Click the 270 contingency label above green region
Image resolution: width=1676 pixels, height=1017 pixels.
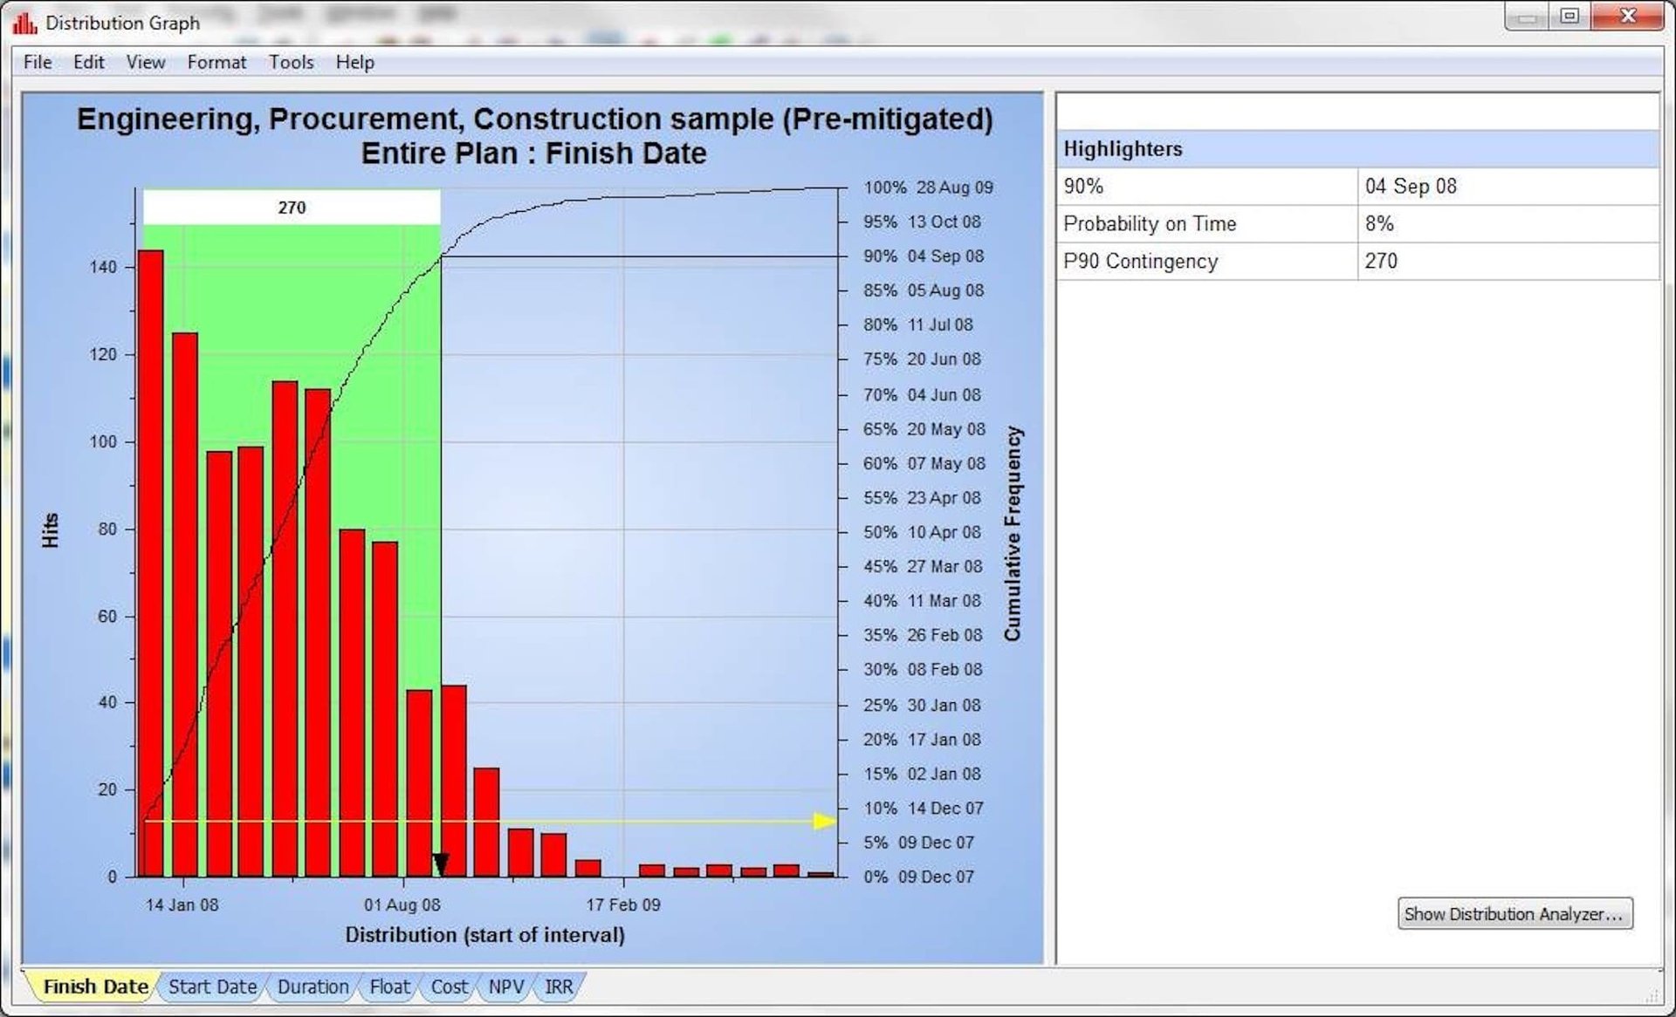(292, 208)
